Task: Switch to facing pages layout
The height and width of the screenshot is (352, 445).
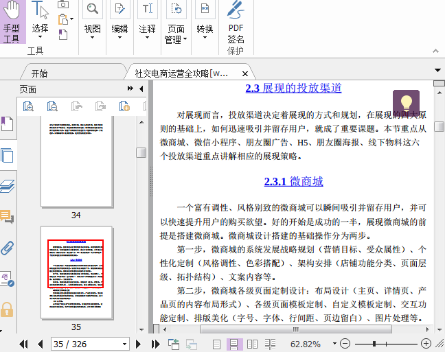Action: point(252,344)
